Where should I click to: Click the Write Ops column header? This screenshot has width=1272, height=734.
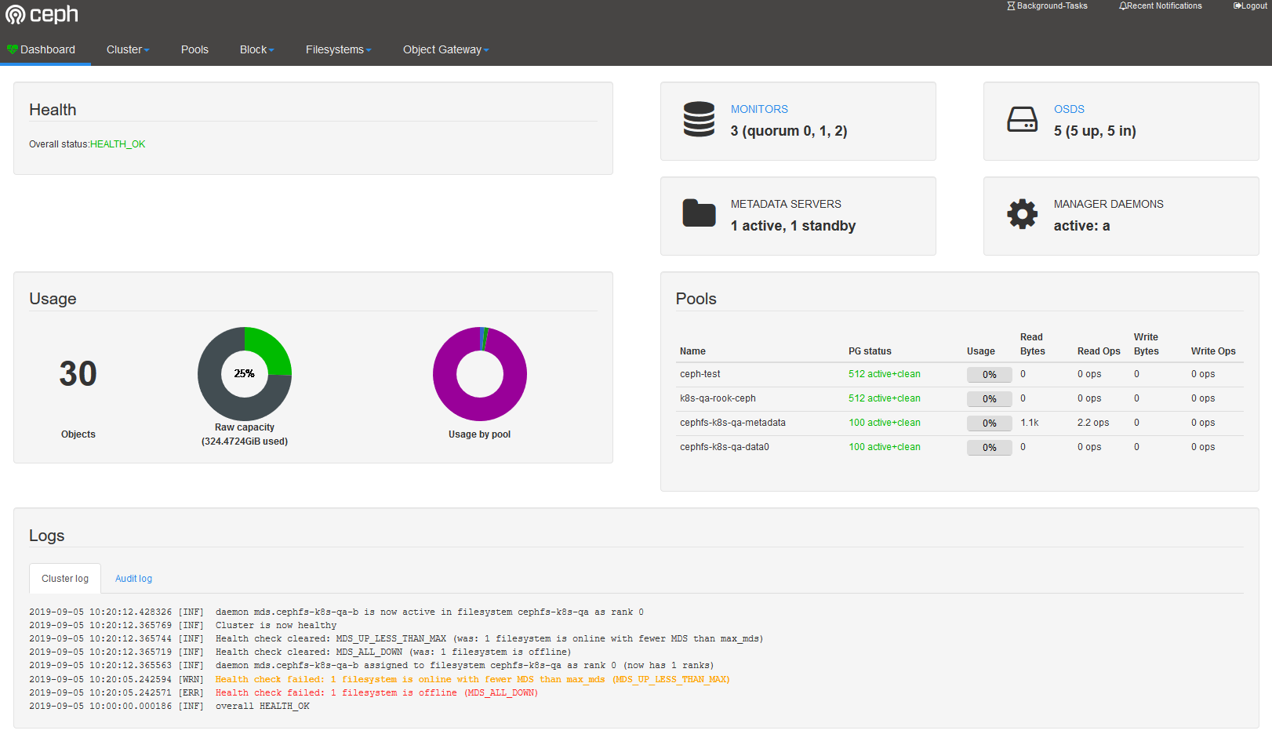click(1213, 351)
